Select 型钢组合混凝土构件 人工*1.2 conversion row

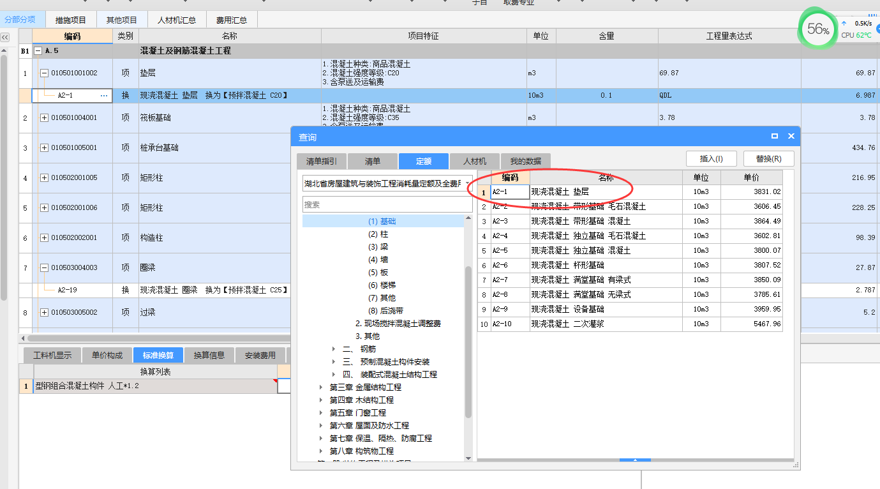156,386
